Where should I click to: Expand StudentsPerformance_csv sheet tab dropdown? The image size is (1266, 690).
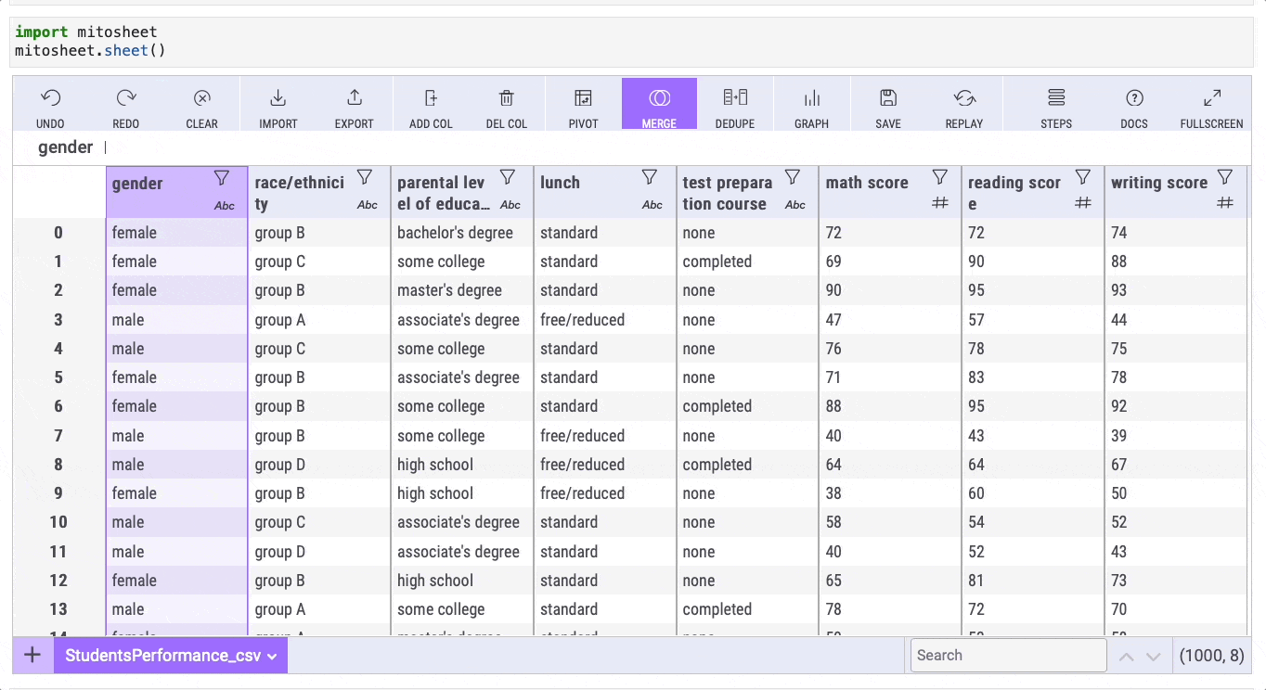pos(273,657)
